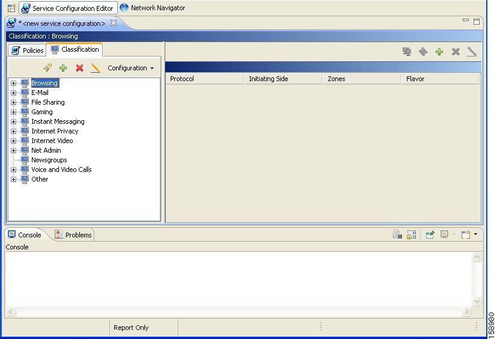The width and height of the screenshot is (497, 339).
Task: Select the Internet Privacy service
Action: (55, 131)
